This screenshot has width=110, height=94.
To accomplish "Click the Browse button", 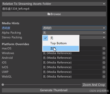I will tap(54, 14).
